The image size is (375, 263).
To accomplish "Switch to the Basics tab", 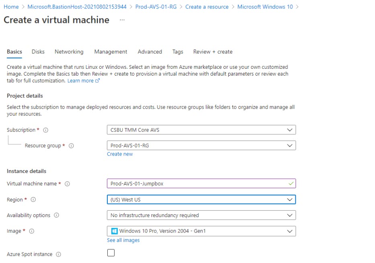I will 14,52.
